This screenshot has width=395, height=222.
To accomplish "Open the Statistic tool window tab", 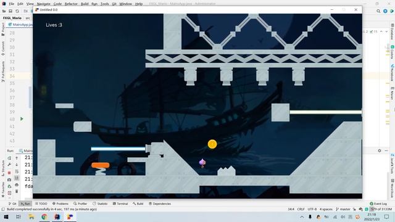I will click(100, 203).
